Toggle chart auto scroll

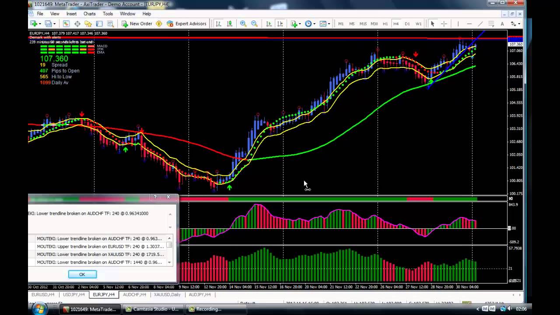(269, 24)
